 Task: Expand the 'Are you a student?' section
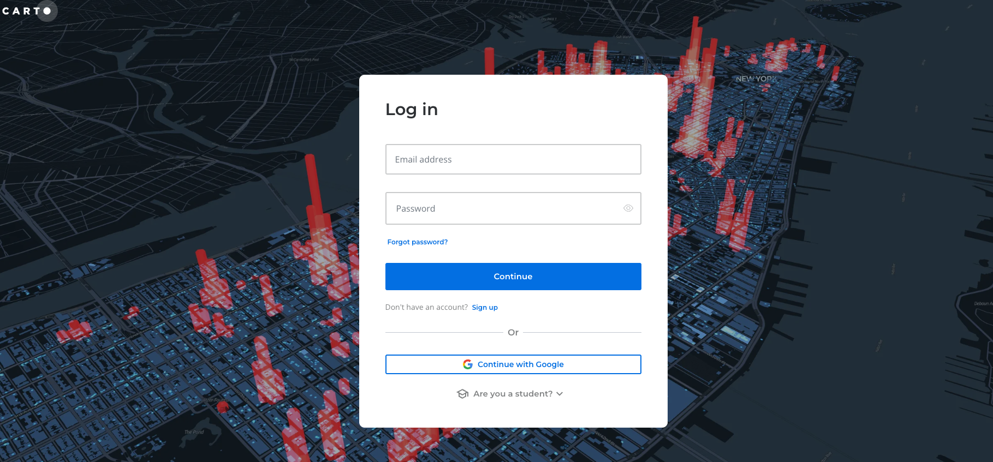(513, 394)
